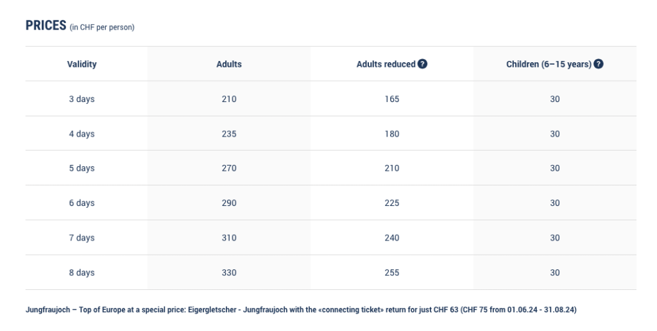This screenshot has height=331, width=657.
Task: Select the 6 days validity row label
Action: pyautogui.click(x=81, y=203)
